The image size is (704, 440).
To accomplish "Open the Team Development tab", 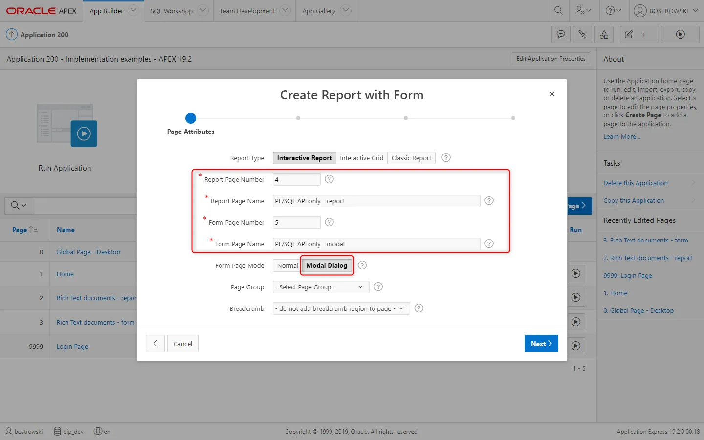I will 247,11.
